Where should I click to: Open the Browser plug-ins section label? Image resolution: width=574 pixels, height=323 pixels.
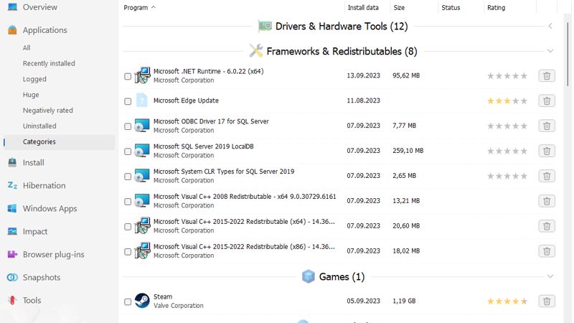pos(53,255)
